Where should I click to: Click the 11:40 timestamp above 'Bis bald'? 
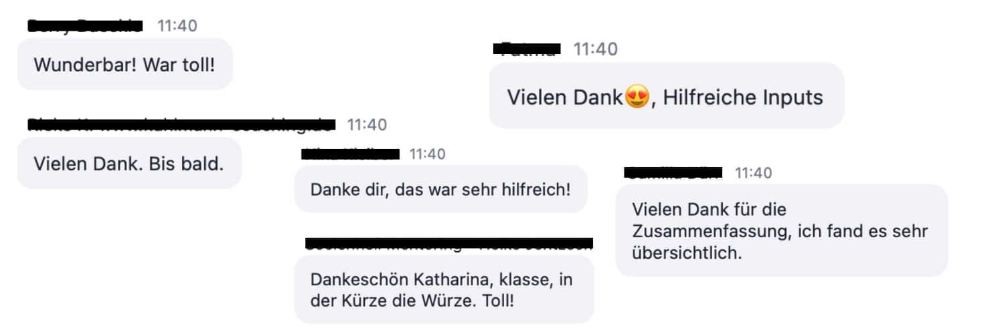click(x=367, y=125)
